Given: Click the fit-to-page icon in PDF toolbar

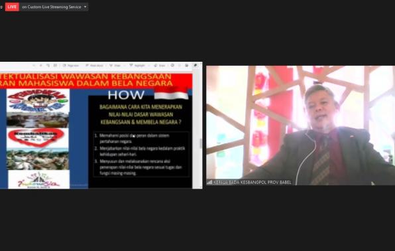Looking at the screenshot, I should (55, 65).
